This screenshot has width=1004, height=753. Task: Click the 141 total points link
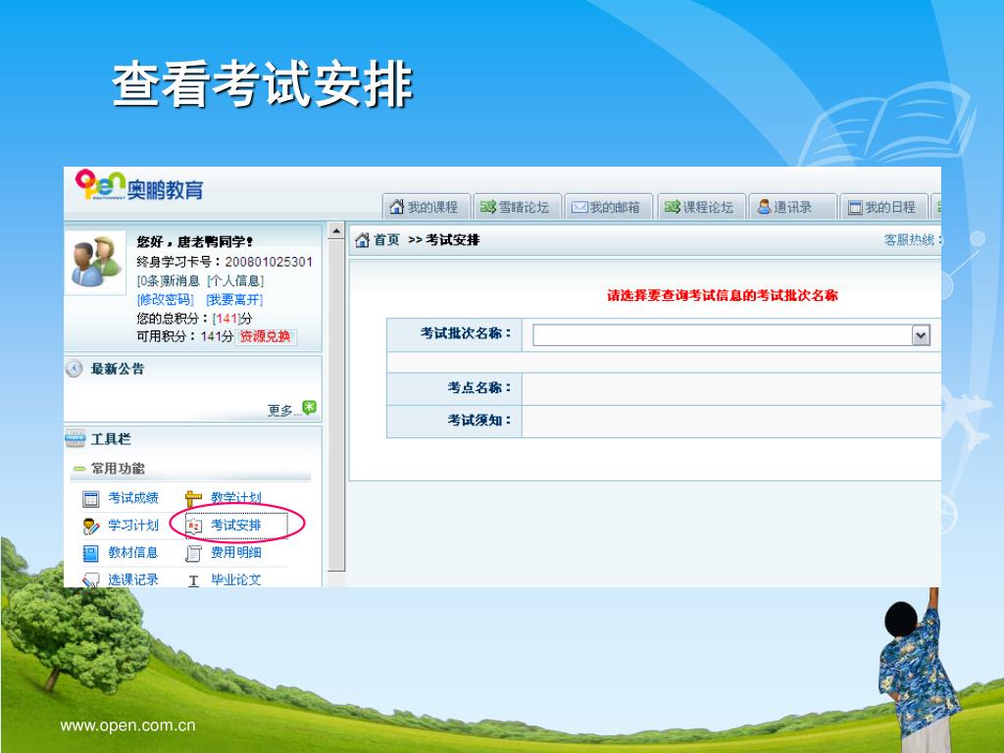coord(226,319)
